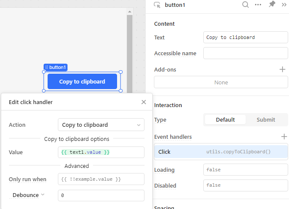
Task: Click the Content section heading
Action: coord(164,24)
